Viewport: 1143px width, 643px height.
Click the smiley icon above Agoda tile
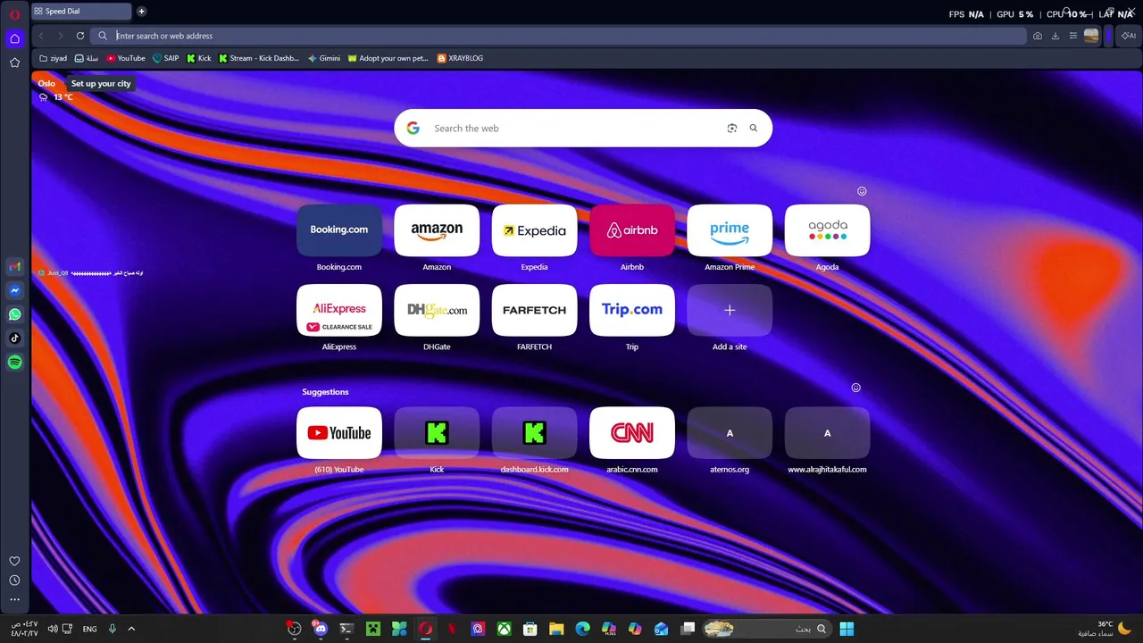click(862, 191)
